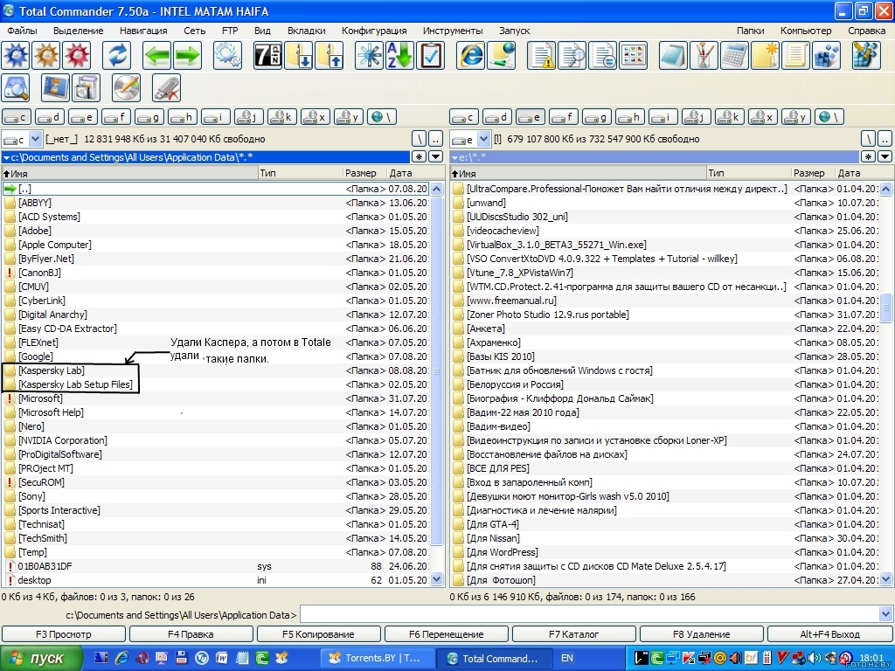Open the left panel drive dropdown
Screen dimensions: 895x671
pos(35,139)
